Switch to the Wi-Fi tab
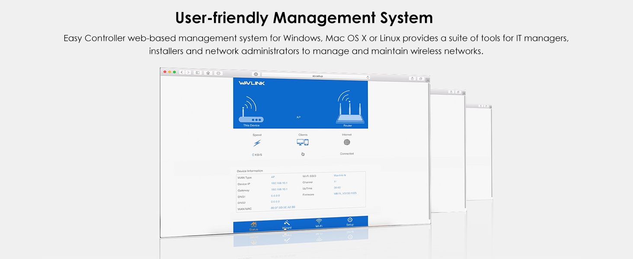The height and width of the screenshot is (259, 633). (319, 223)
